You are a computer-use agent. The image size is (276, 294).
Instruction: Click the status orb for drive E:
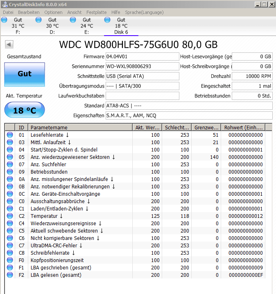(x=73, y=20)
